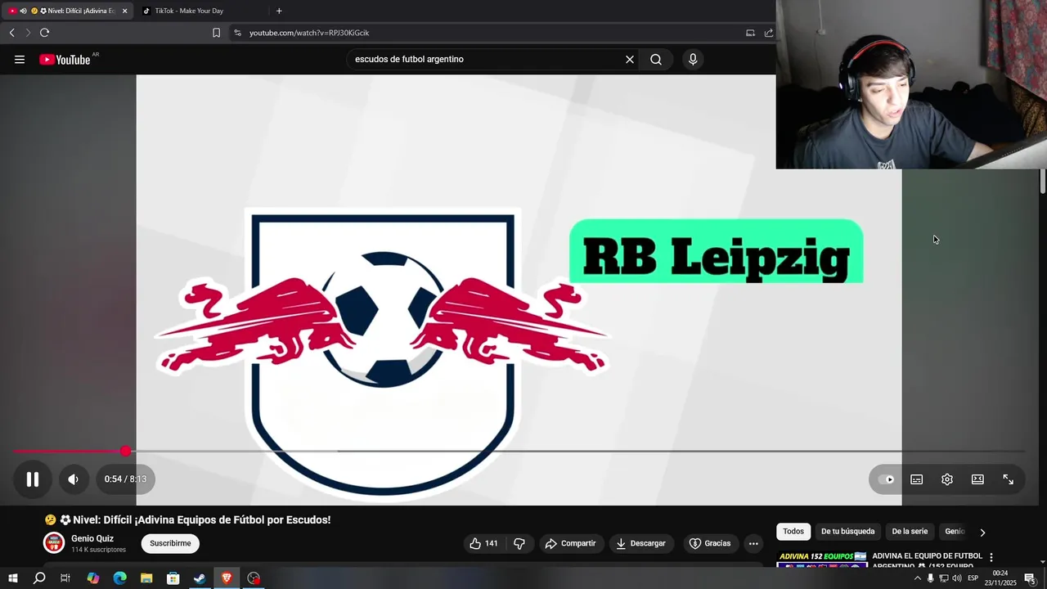This screenshot has height=589, width=1047.
Task: Open Task View on the taskbar
Action: click(65, 578)
